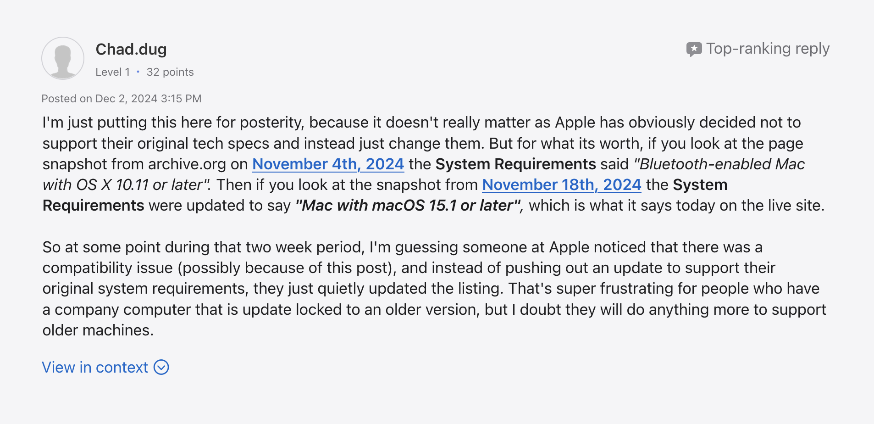Open the November 18th, 2024 snapshot link

[561, 184]
